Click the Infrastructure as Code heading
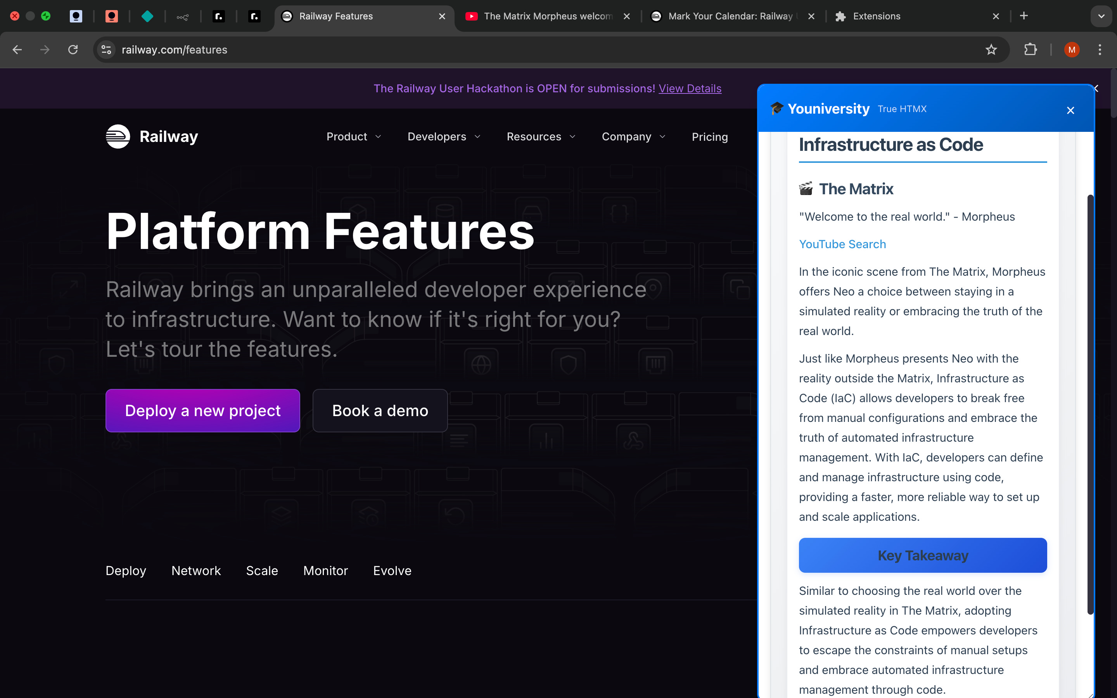The image size is (1117, 698). 891,145
